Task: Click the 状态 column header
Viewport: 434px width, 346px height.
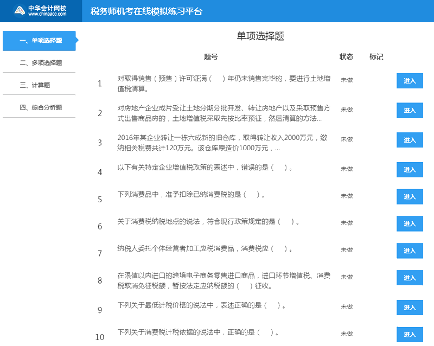Action: click(346, 56)
